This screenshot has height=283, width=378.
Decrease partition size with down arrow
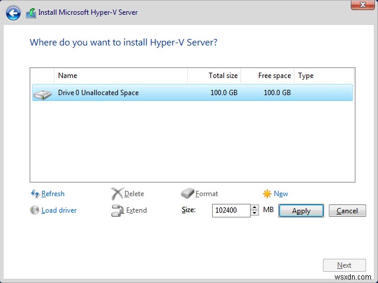click(255, 213)
